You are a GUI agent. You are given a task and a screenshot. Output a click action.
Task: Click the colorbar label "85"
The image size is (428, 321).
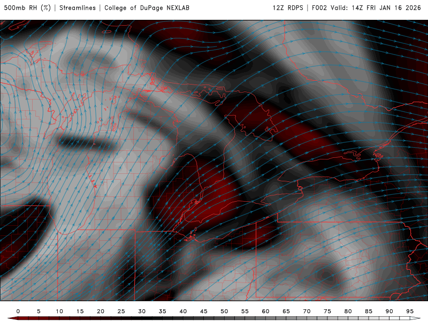(x=369, y=311)
